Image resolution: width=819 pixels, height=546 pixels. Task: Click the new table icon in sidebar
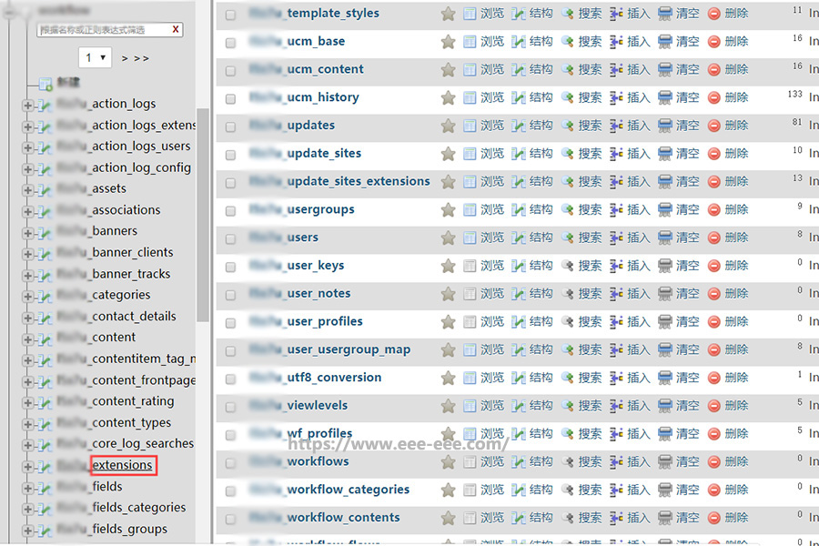[x=45, y=84]
